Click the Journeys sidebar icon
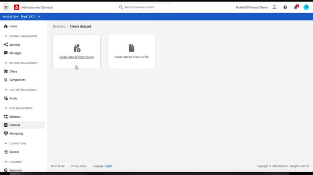 (x=5, y=44)
